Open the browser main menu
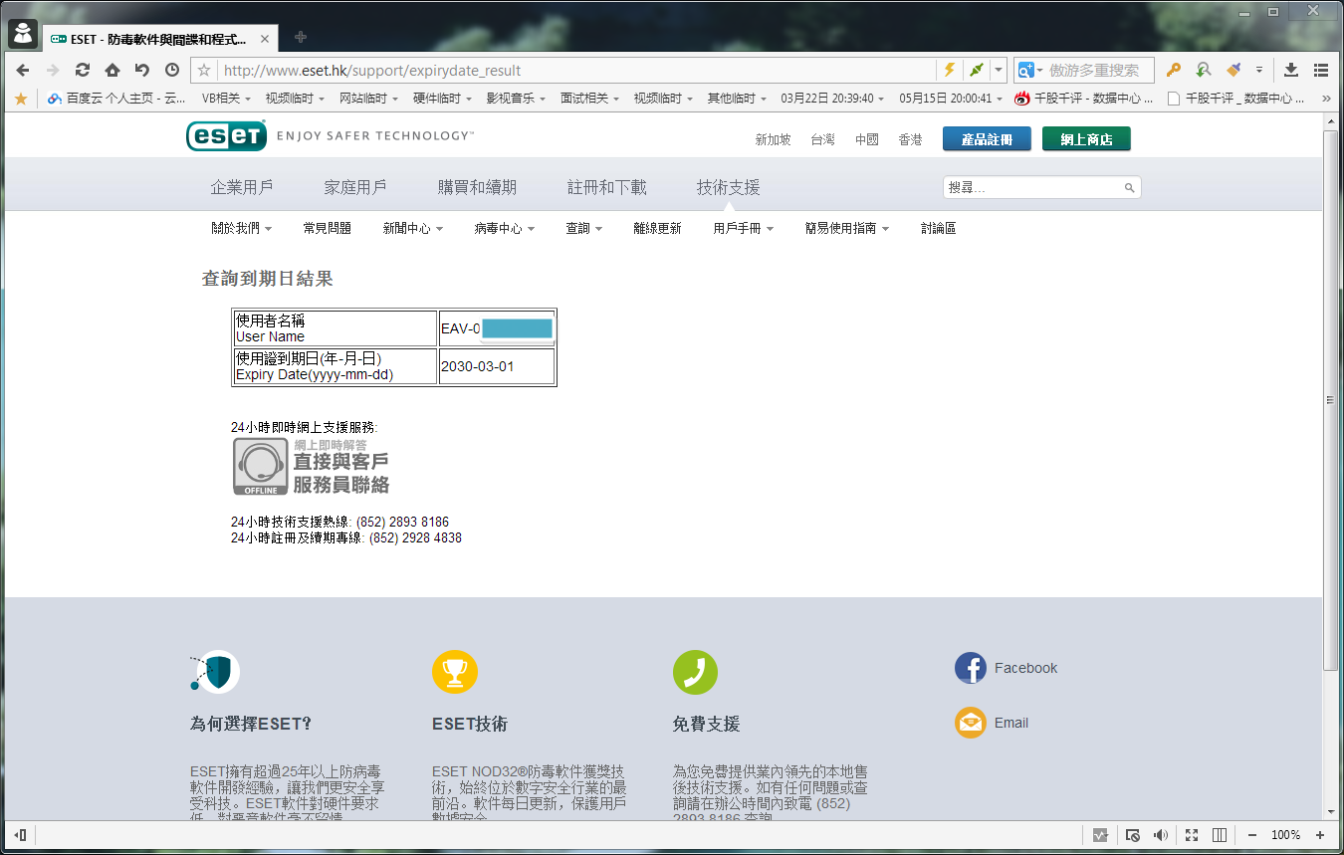The height and width of the screenshot is (855, 1344). point(1321,70)
